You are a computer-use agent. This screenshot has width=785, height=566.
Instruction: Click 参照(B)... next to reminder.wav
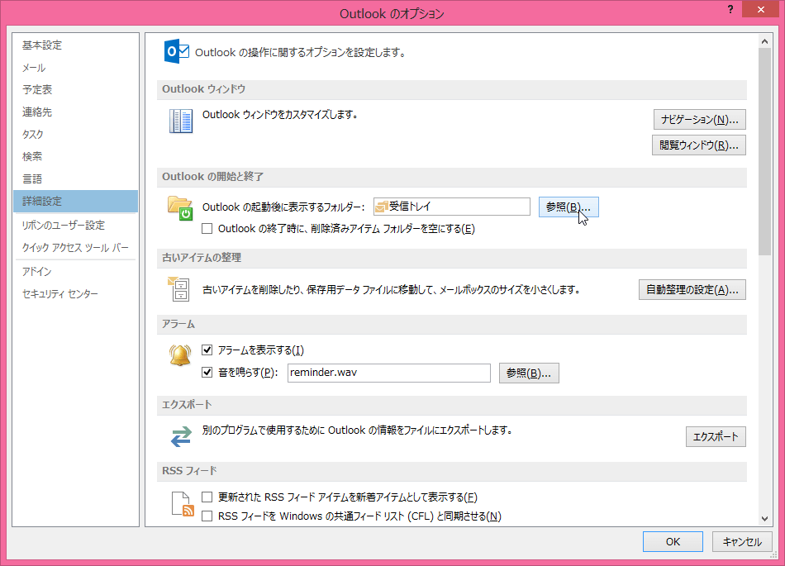529,373
